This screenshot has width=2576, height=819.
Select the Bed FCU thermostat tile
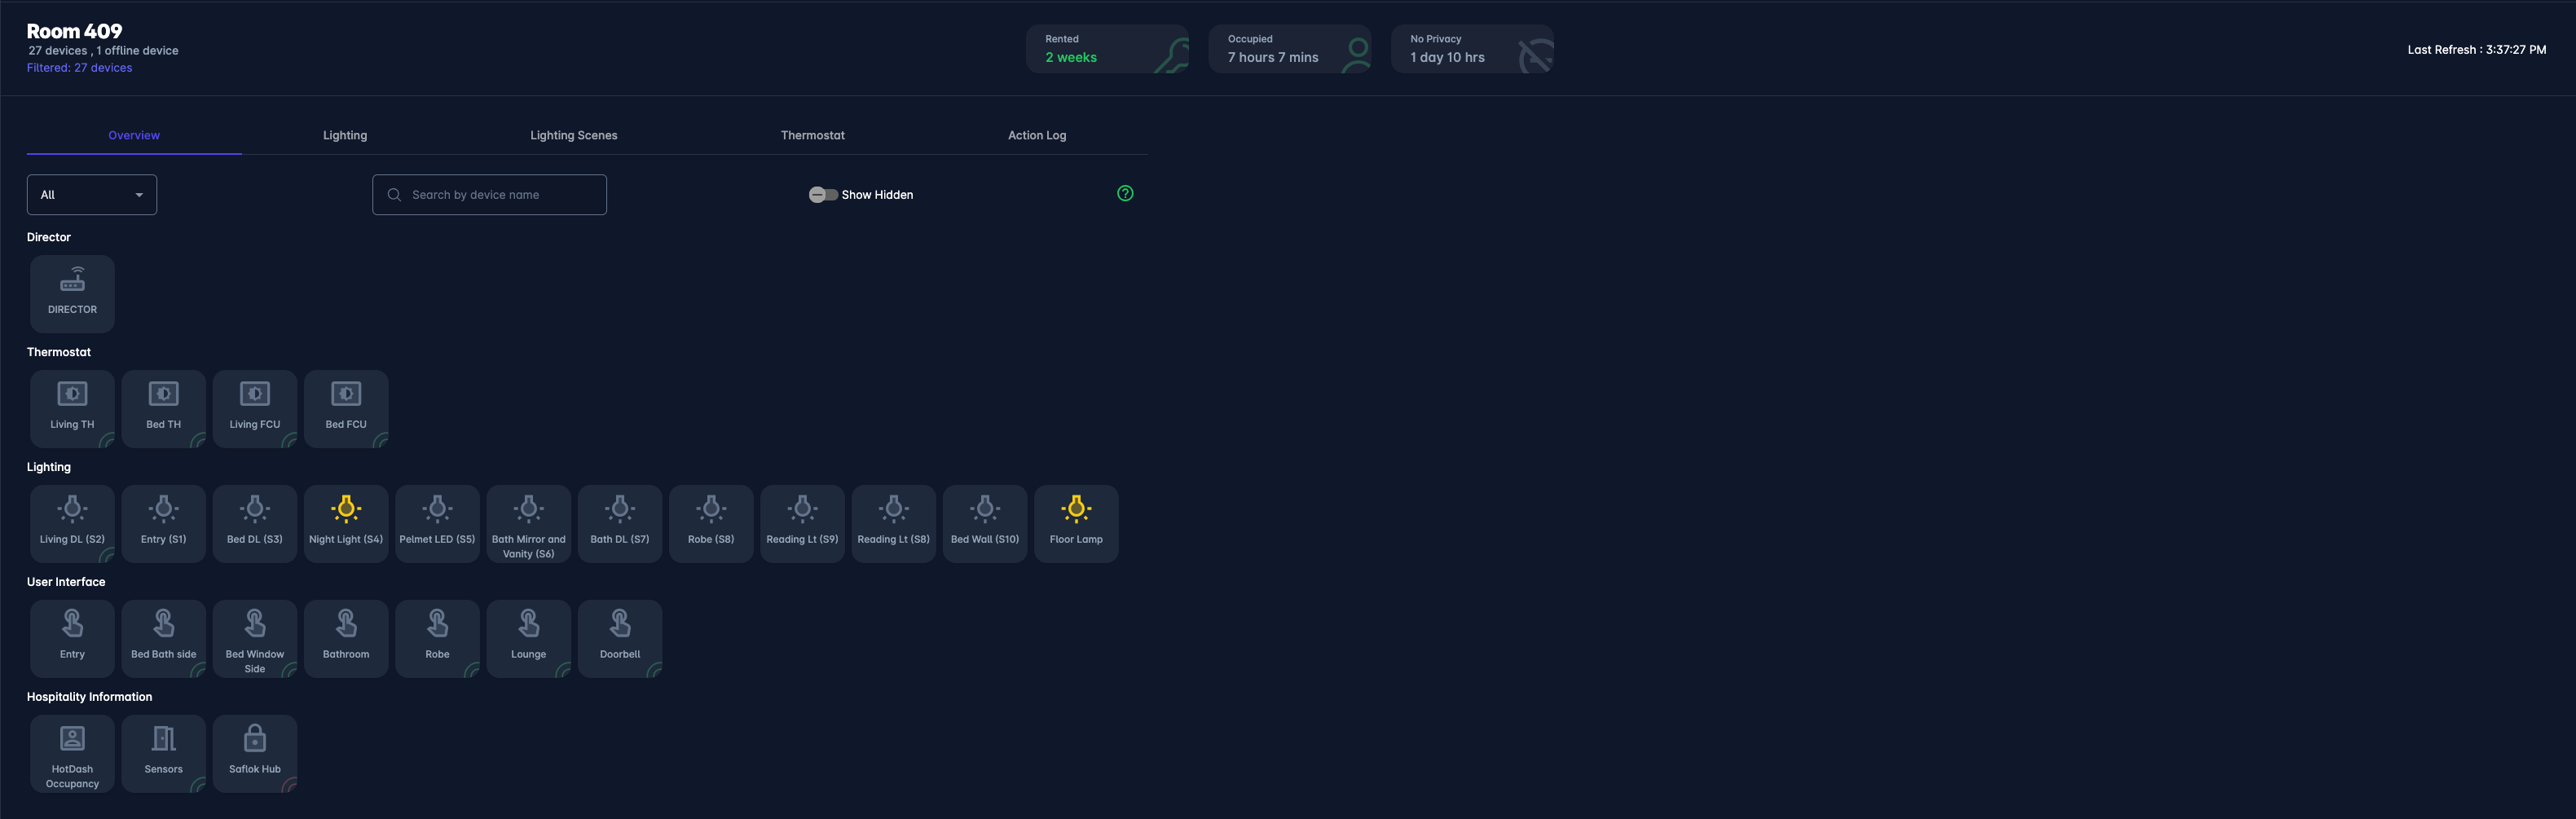[346, 408]
